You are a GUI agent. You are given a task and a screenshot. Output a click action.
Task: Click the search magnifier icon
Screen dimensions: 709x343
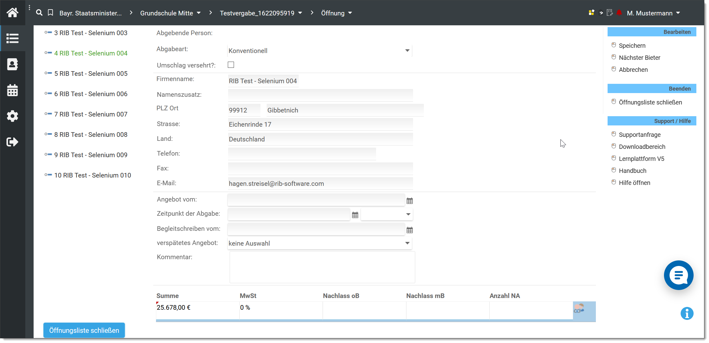39,13
